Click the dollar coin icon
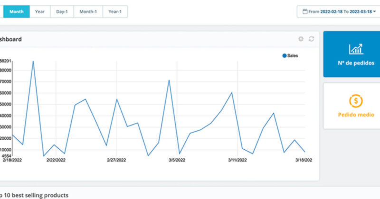The image size is (380, 199). 356,100
